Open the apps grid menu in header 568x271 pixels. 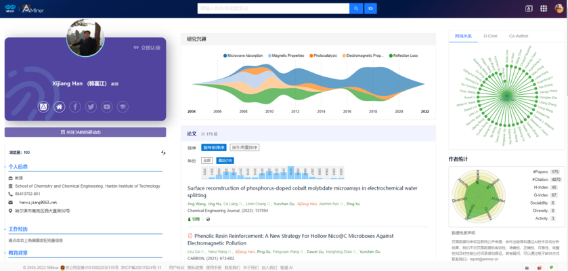[544, 9]
